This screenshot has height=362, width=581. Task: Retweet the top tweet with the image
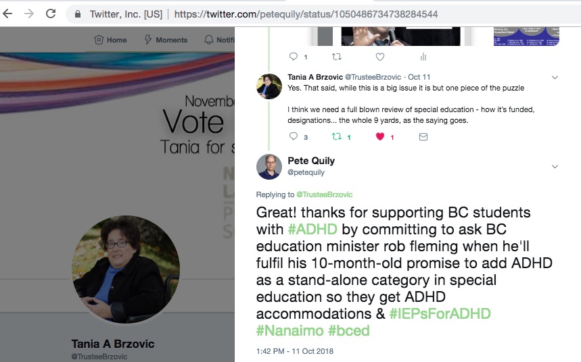[x=336, y=57]
